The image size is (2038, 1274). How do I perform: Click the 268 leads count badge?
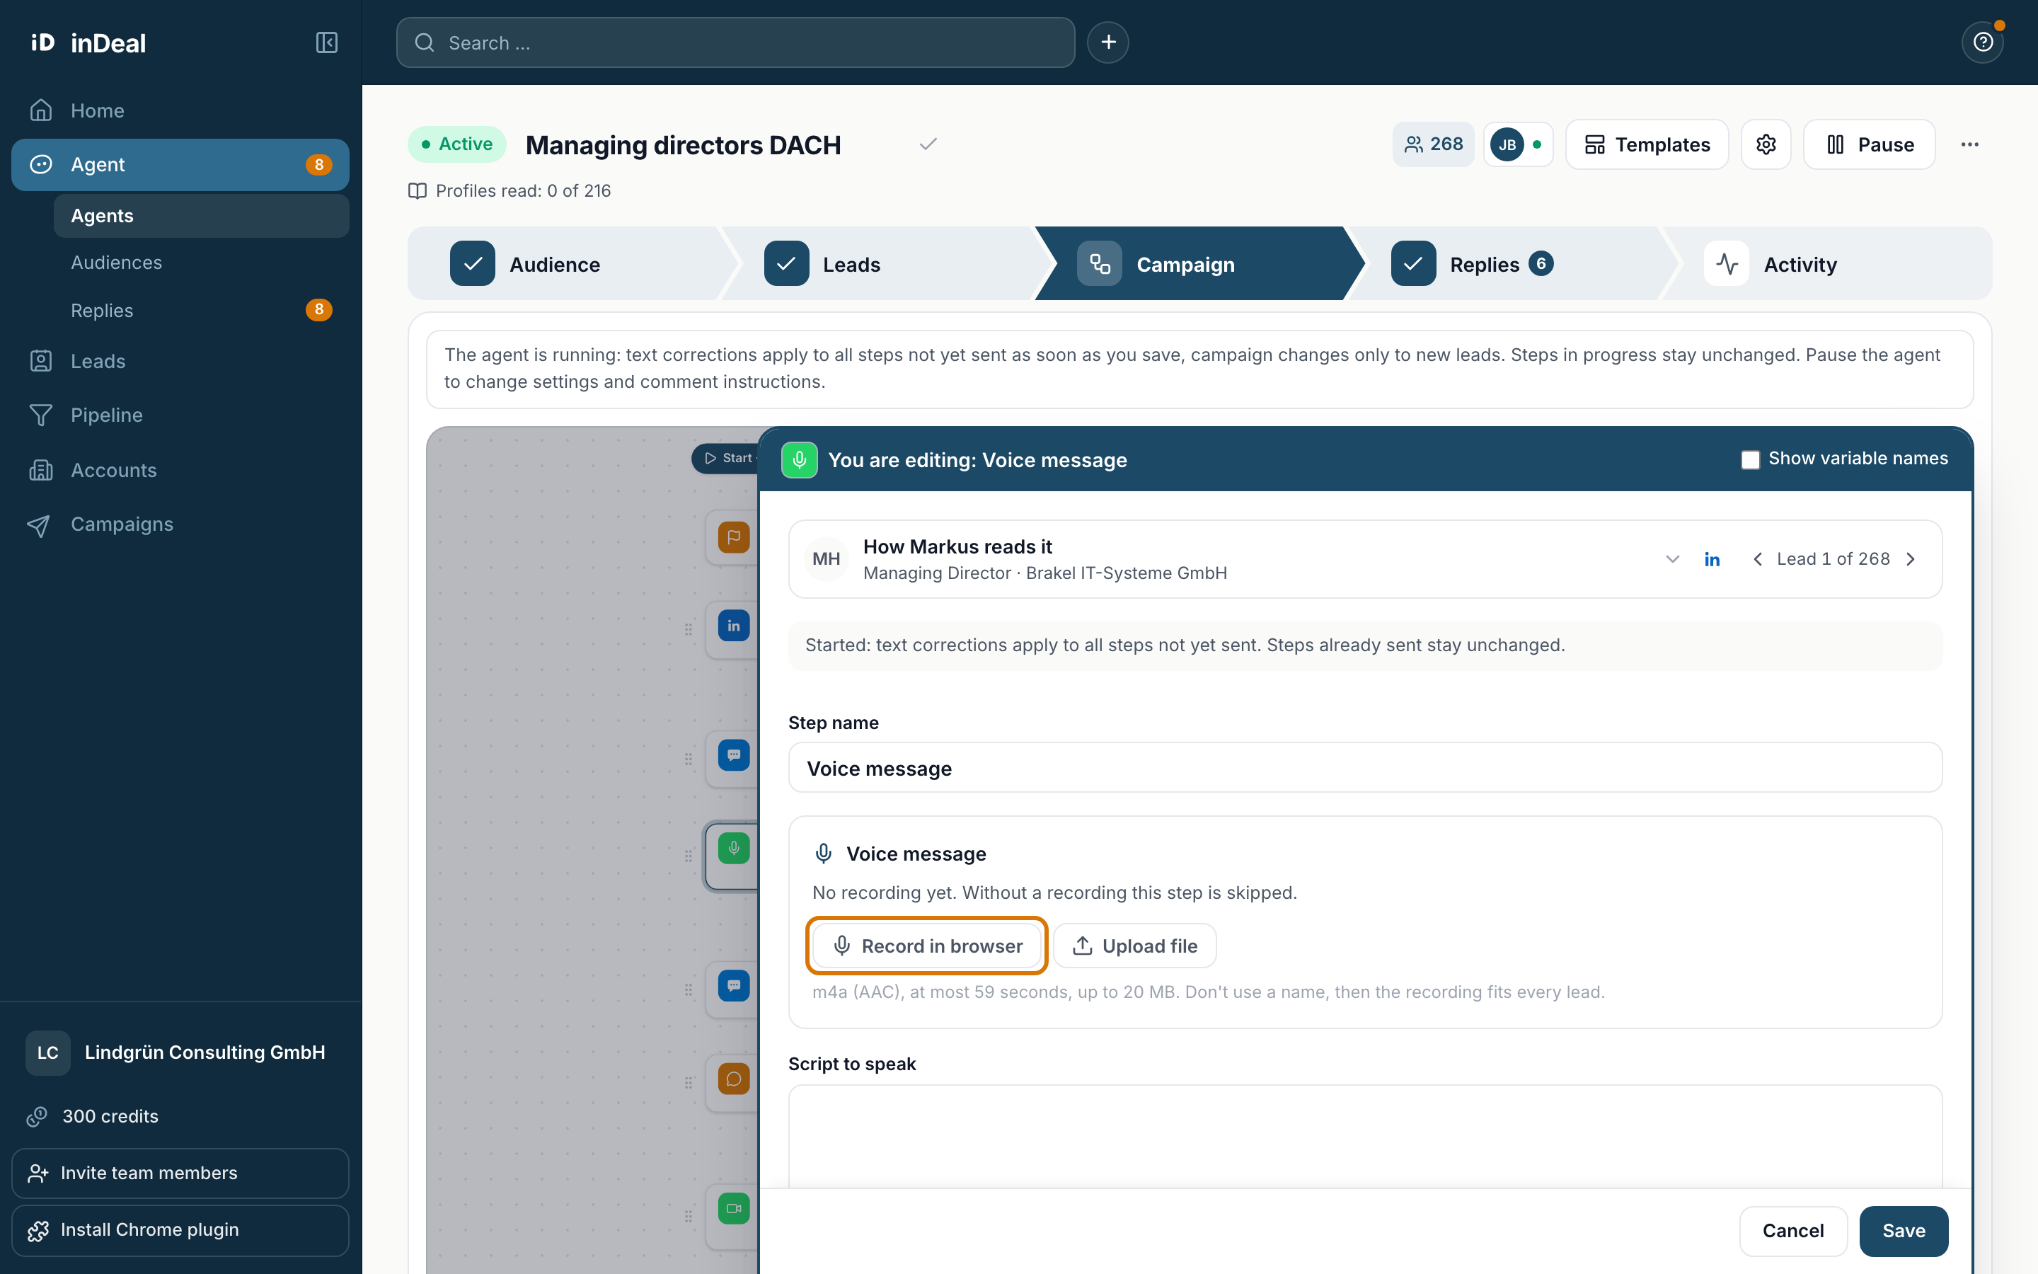point(1434,144)
